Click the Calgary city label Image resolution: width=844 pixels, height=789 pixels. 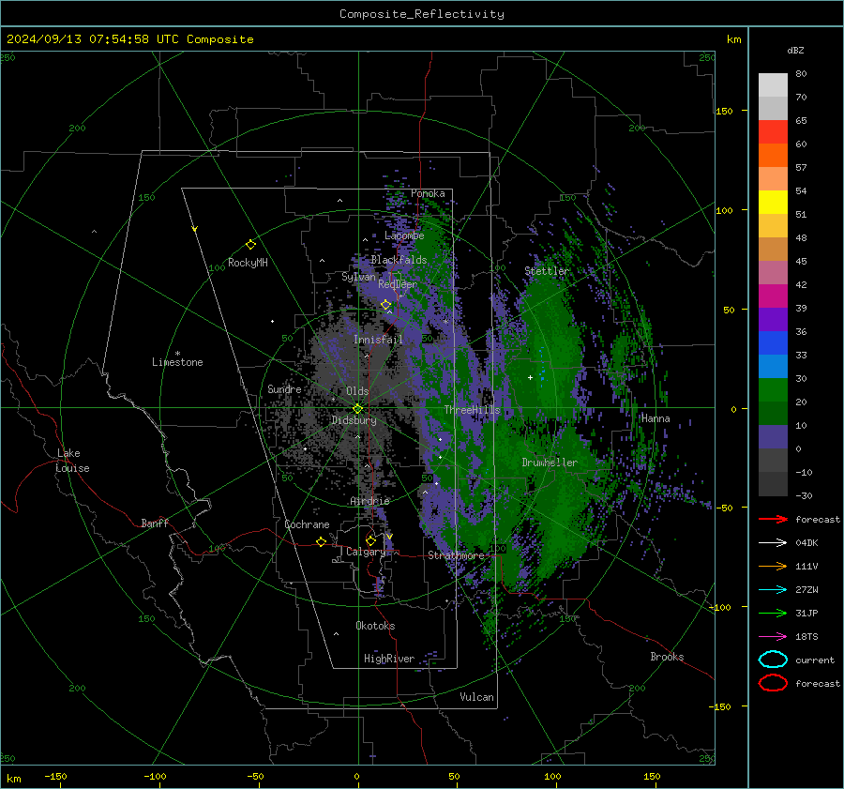pos(366,552)
